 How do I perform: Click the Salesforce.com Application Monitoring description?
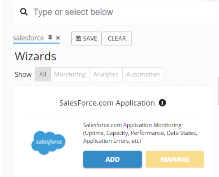pos(140,133)
